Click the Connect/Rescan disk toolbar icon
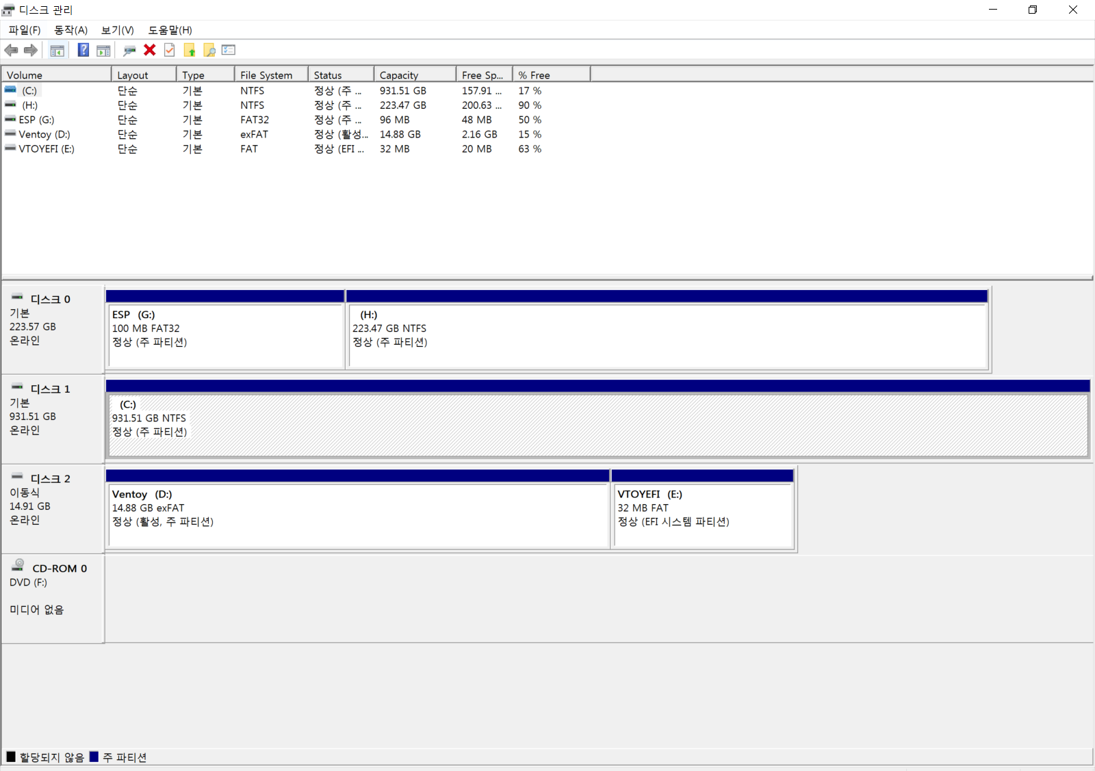The width and height of the screenshot is (1095, 771). [x=129, y=50]
